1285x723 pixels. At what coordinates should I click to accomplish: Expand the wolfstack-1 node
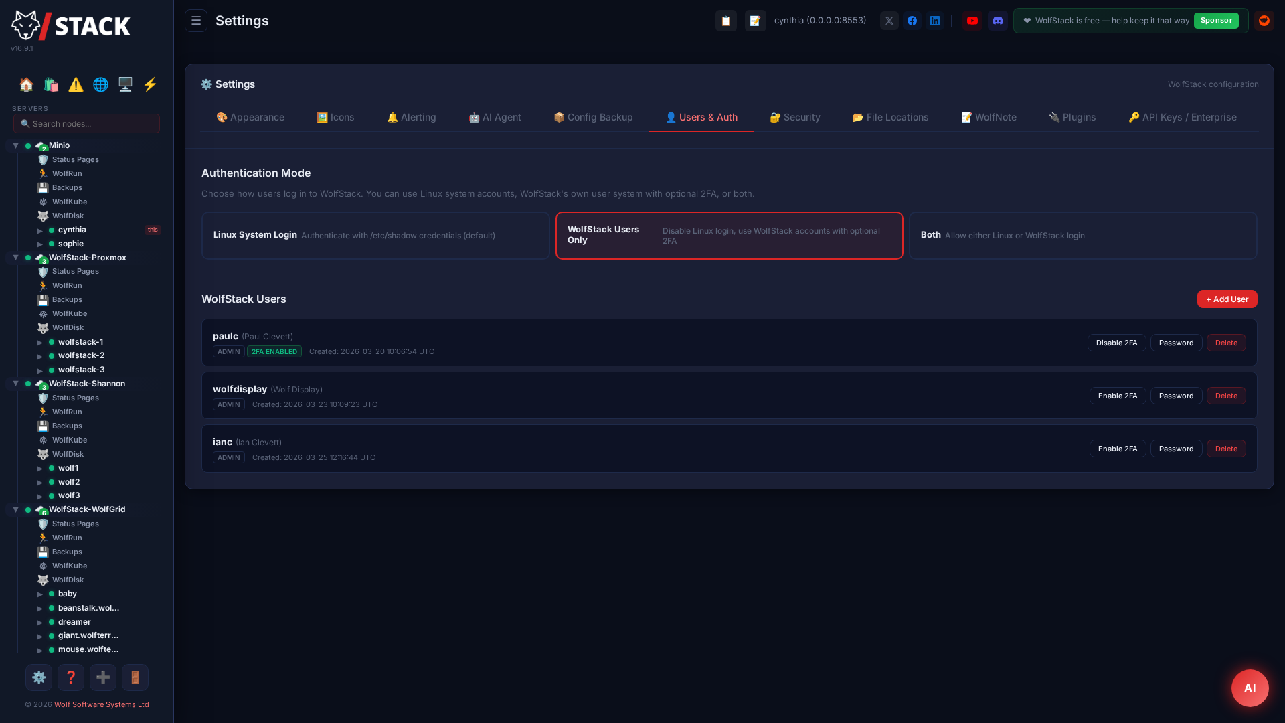(x=40, y=343)
